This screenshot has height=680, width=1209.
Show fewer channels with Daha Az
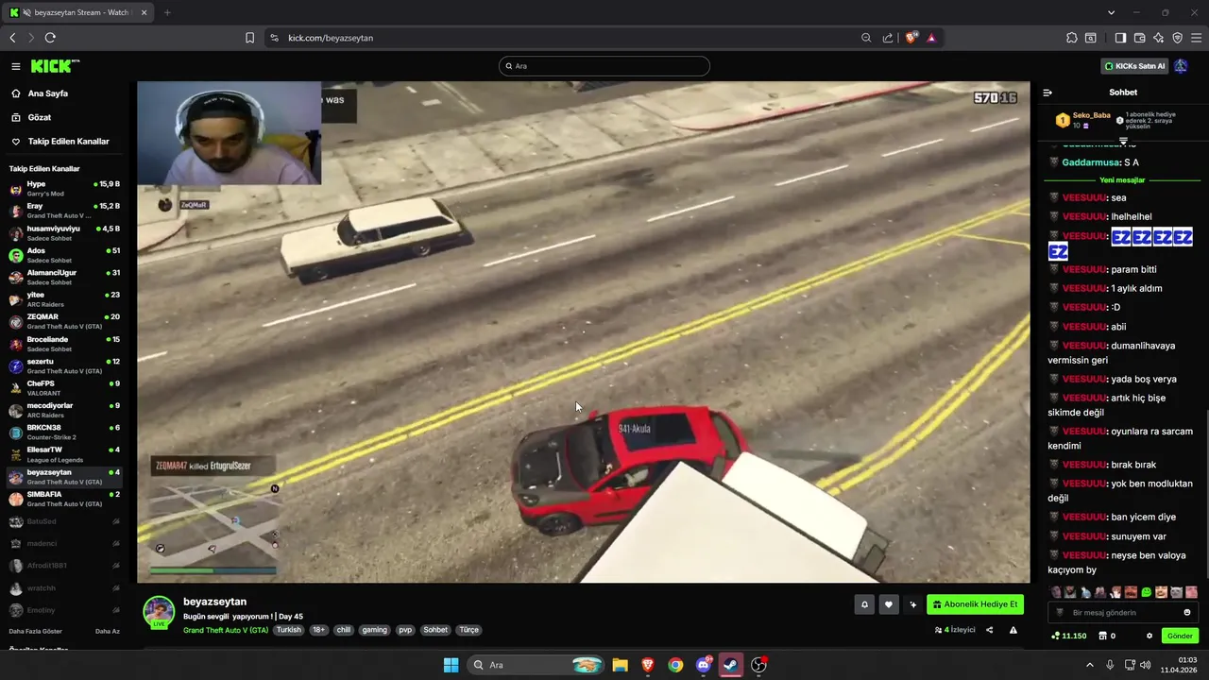(108, 631)
